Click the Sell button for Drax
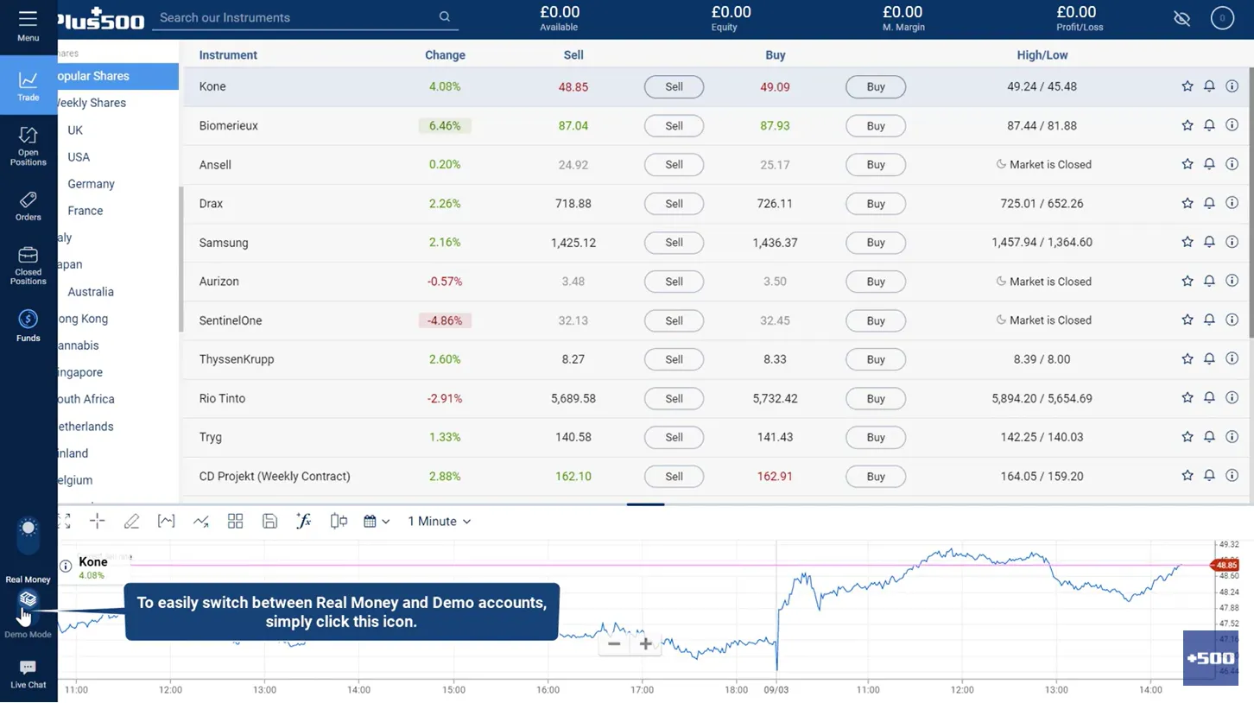This screenshot has height=703, width=1254. [x=674, y=204]
